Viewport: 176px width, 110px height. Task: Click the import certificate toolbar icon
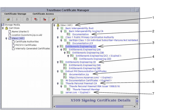(36, 19)
